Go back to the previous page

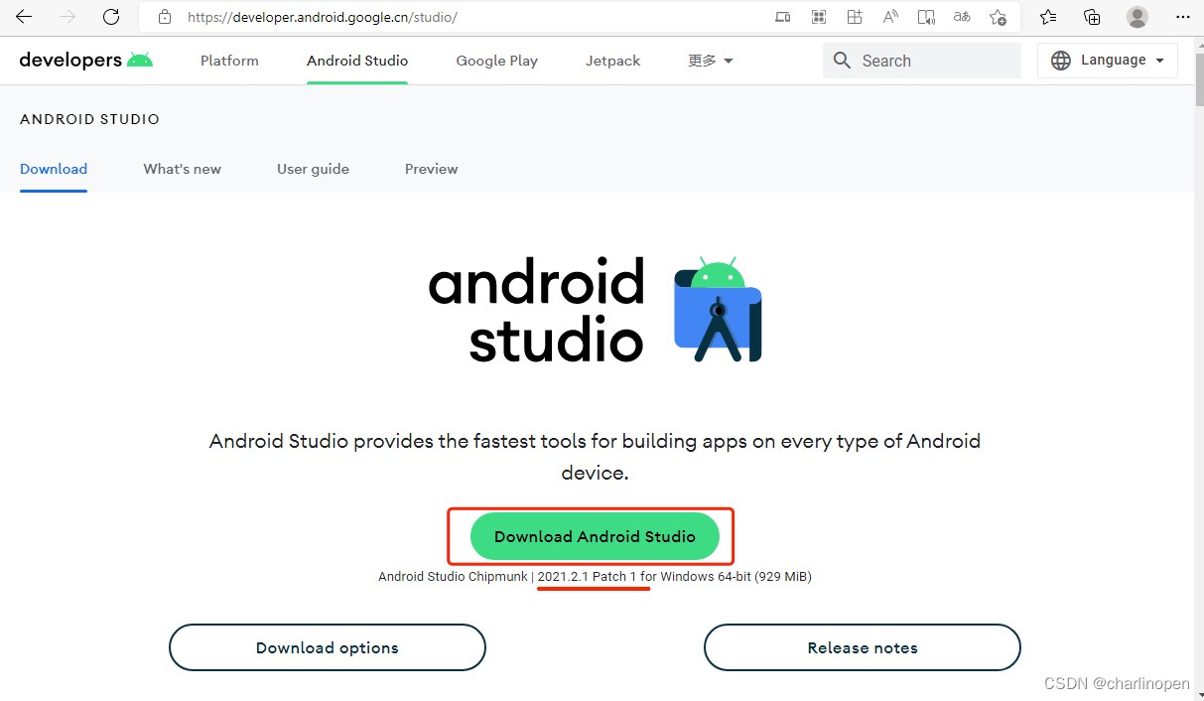point(24,17)
